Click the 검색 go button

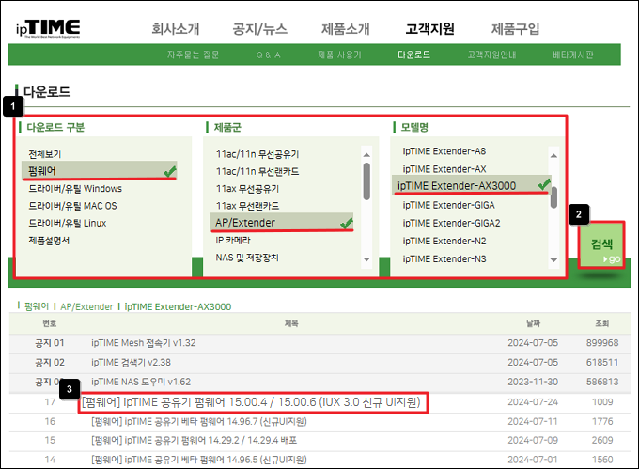pyautogui.click(x=601, y=245)
